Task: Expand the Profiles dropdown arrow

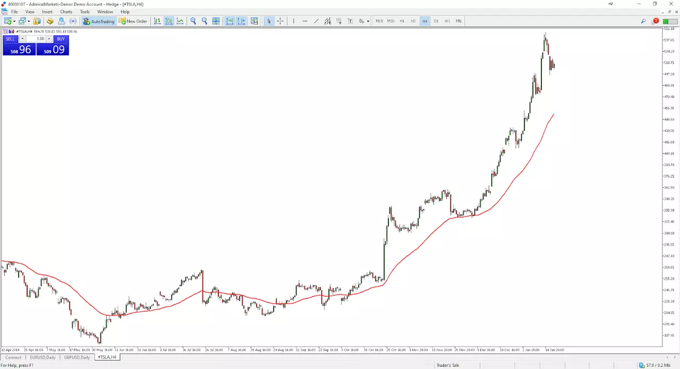Action: (29, 21)
